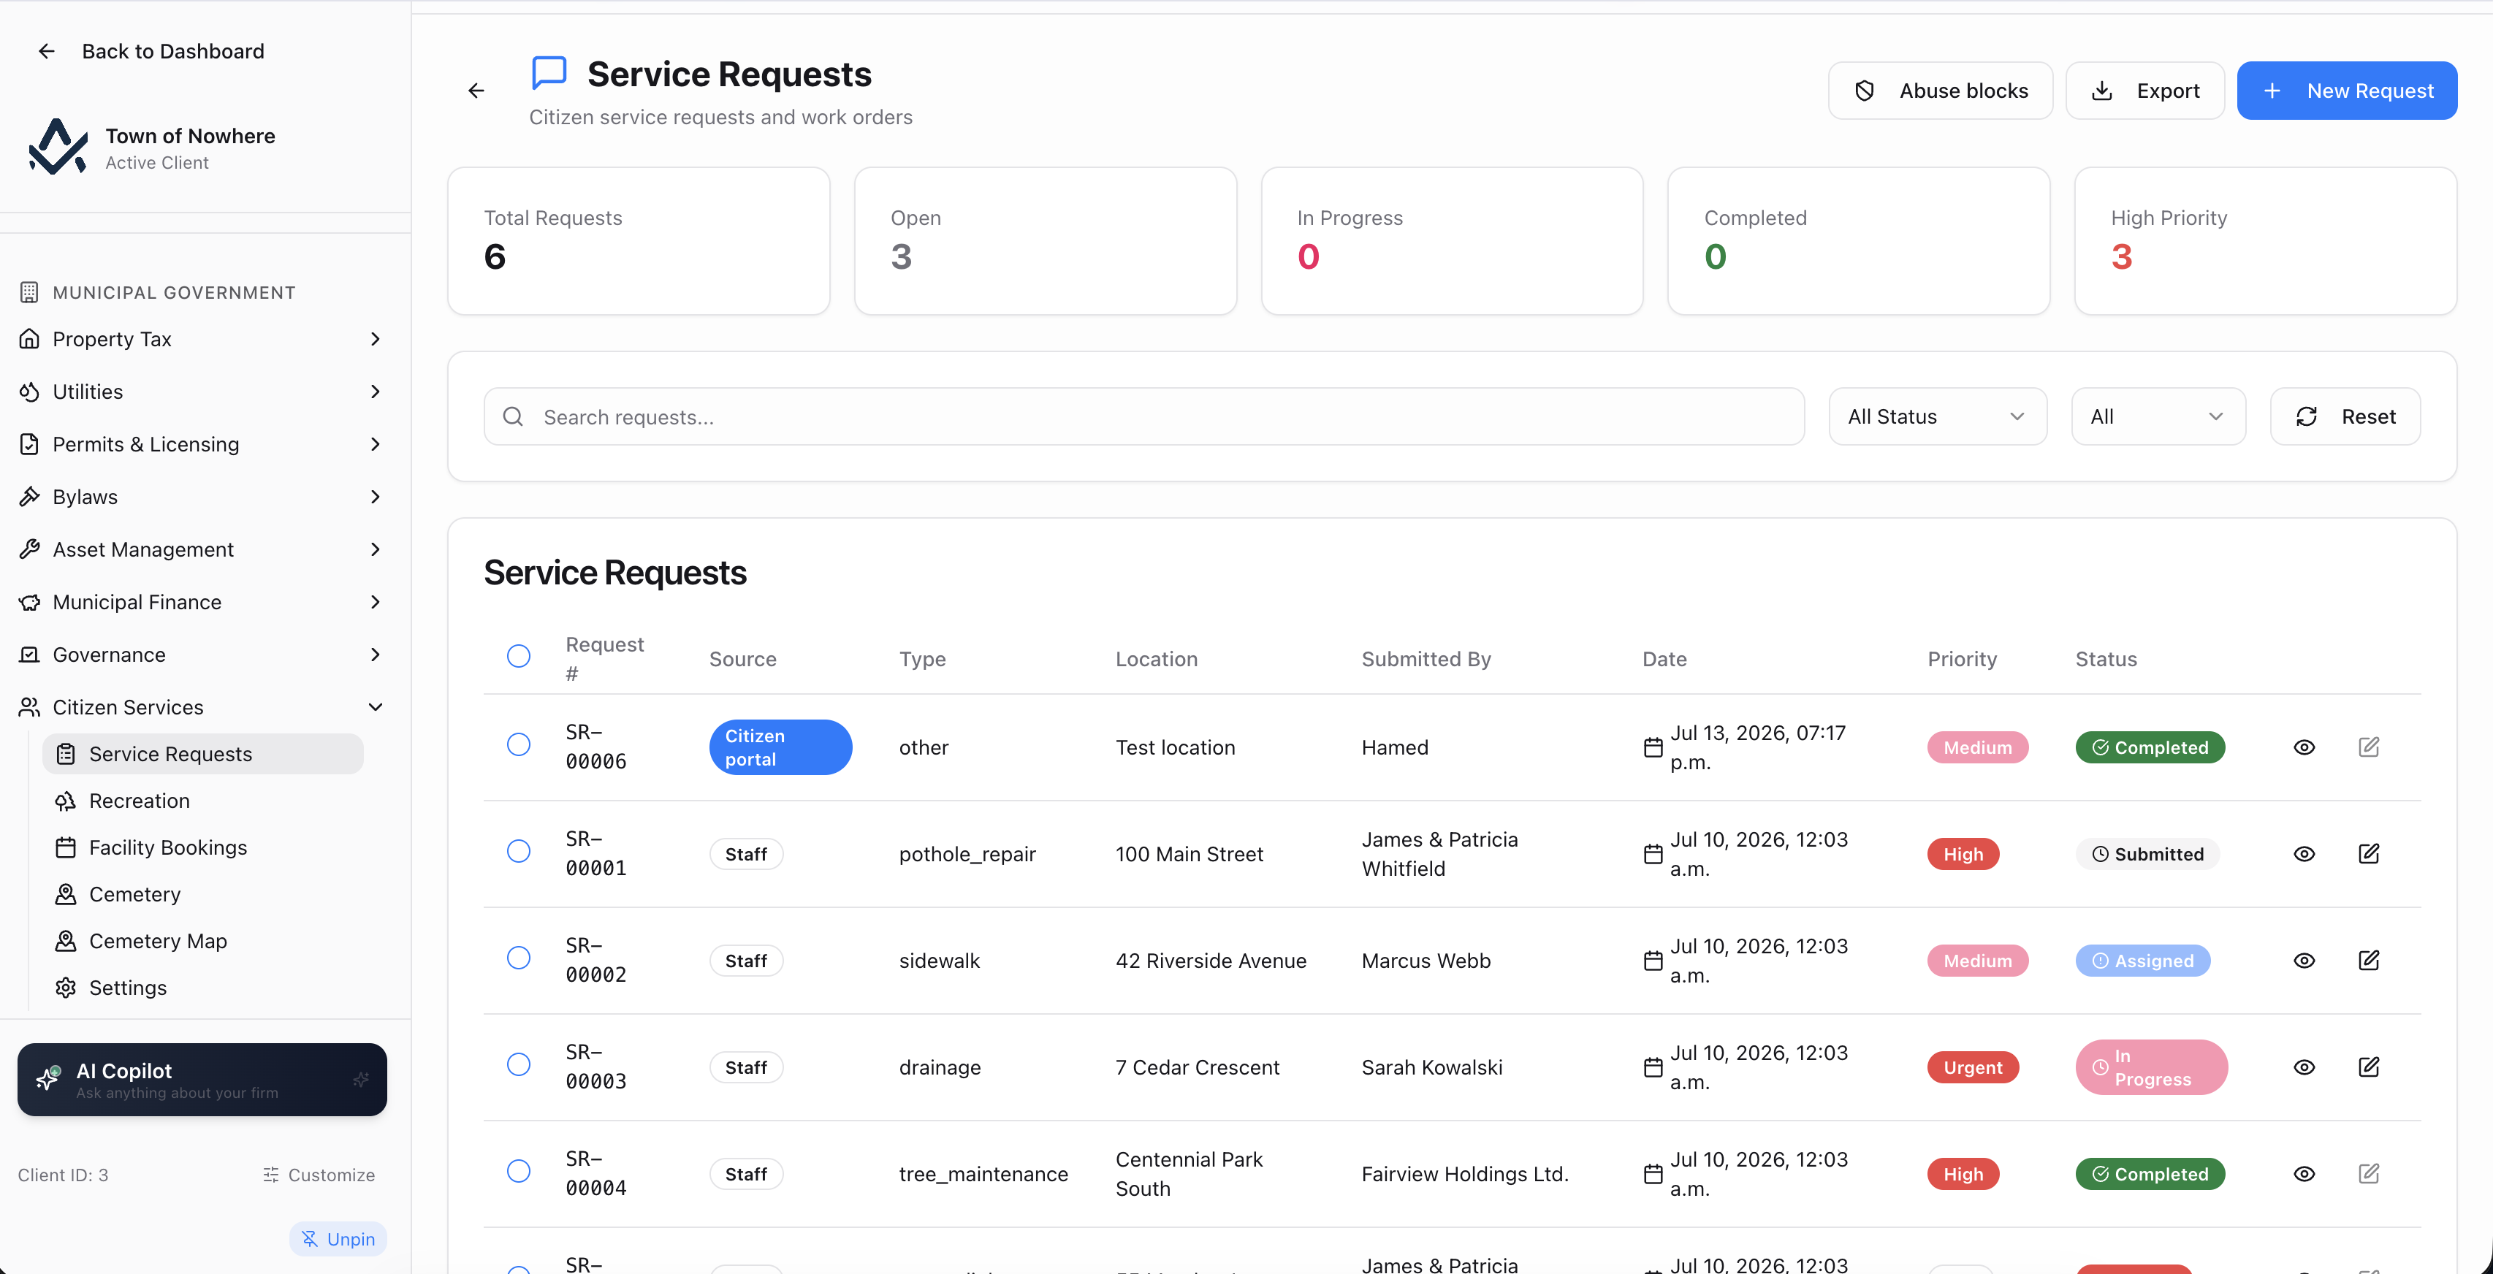
Task: Click the High Priority stat card
Action: coord(2266,241)
